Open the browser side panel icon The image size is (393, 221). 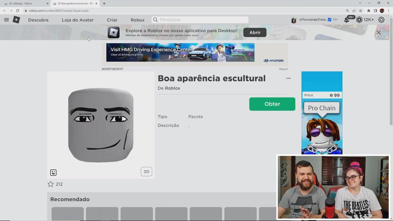[375, 10]
